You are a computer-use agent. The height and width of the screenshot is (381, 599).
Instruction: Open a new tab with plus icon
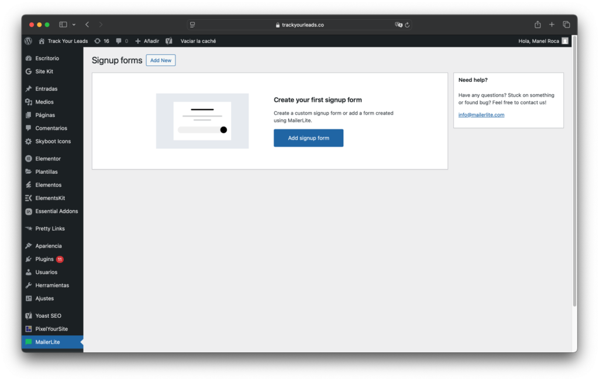pos(552,25)
